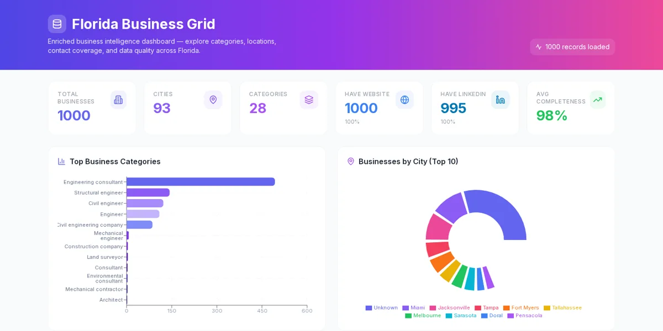
Task: Click the map pin icon on Cities card
Action: 213,100
